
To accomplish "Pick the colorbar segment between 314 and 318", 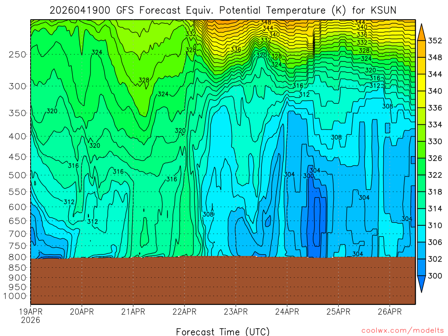I will tap(421, 200).
